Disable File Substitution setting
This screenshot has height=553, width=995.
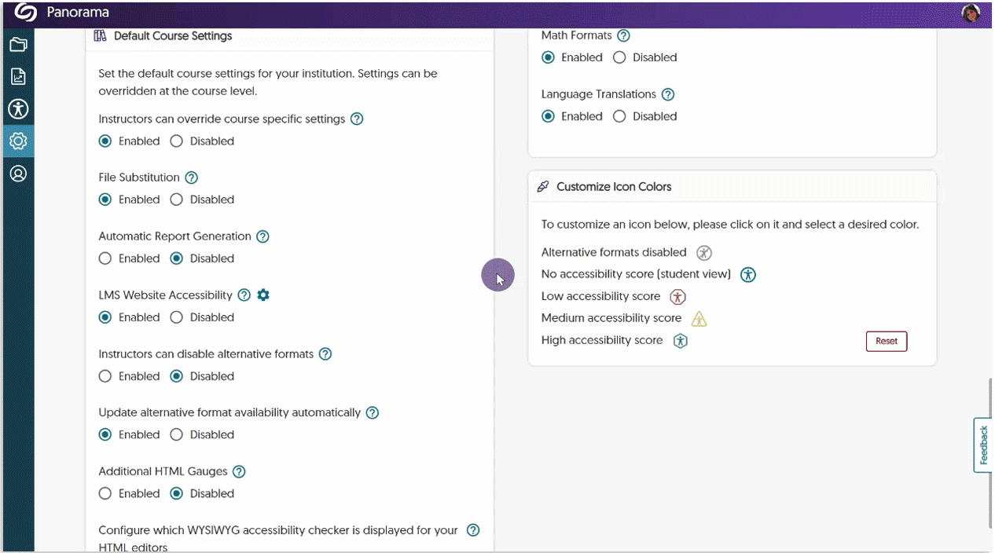177,200
